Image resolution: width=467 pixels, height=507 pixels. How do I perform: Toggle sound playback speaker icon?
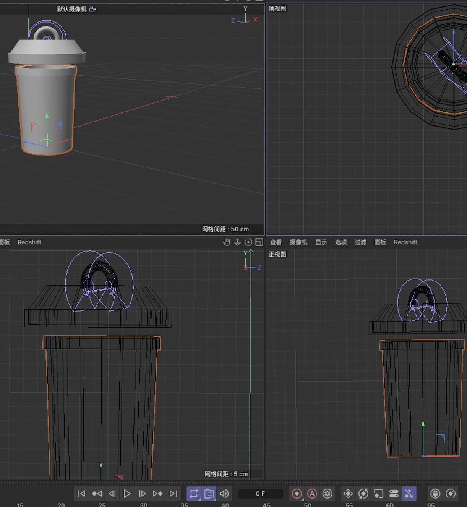(224, 494)
